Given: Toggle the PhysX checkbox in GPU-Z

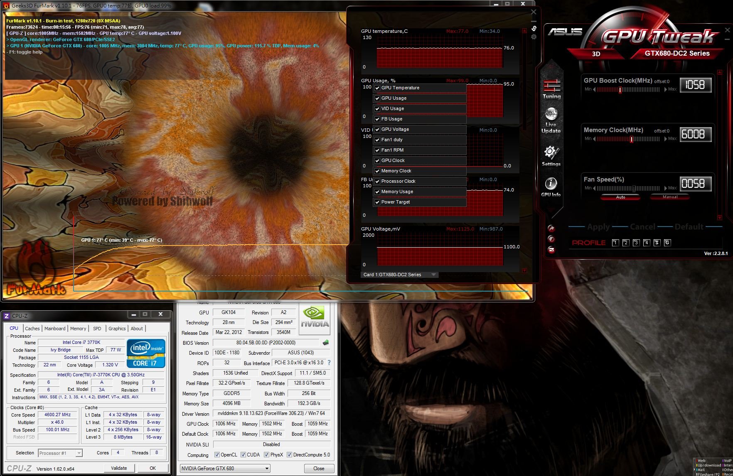Looking at the screenshot, I should 267,455.
